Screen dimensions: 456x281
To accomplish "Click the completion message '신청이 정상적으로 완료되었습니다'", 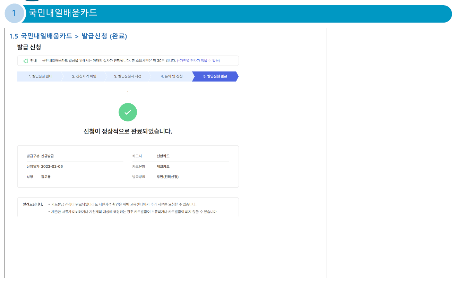I will point(128,132).
